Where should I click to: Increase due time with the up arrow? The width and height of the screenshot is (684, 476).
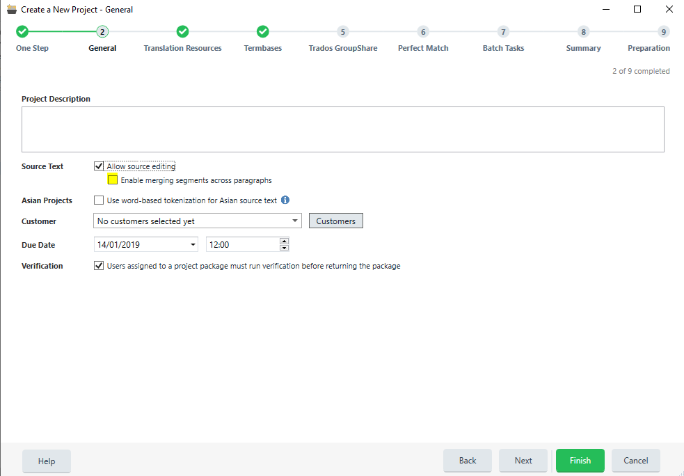pos(284,241)
